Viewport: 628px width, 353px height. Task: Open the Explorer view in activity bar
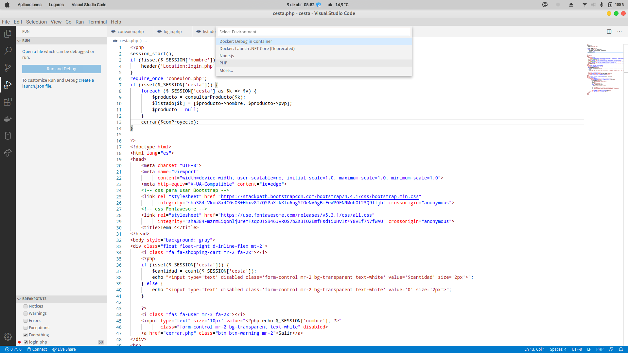(x=8, y=34)
